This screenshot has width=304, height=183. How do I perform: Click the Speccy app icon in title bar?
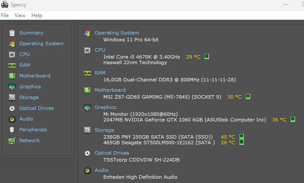coord(5,4)
